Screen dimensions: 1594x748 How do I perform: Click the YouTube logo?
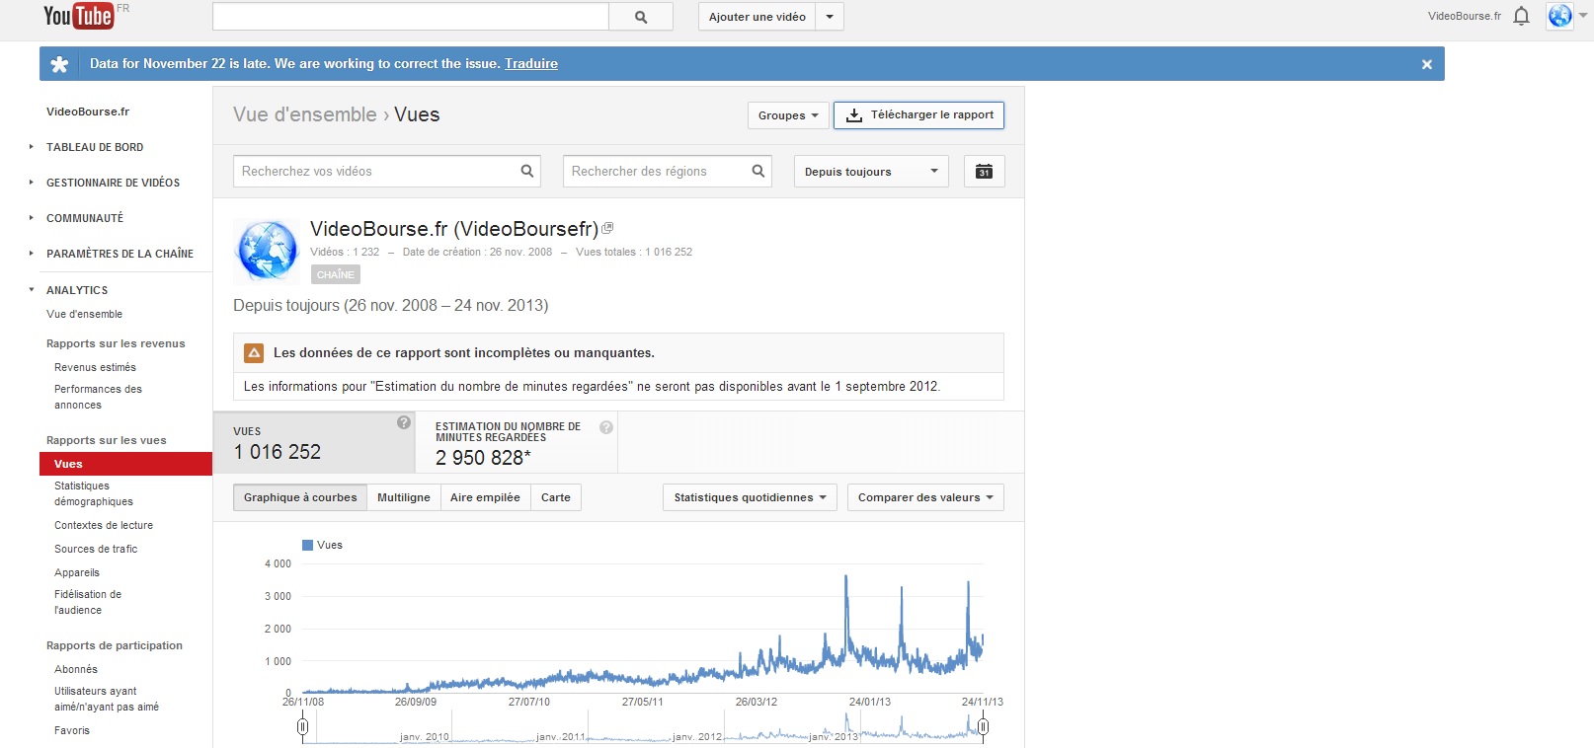coord(78,16)
